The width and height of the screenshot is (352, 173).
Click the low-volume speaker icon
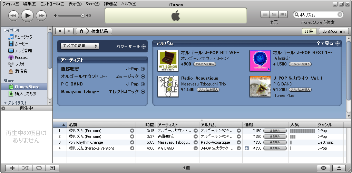click(55, 16)
